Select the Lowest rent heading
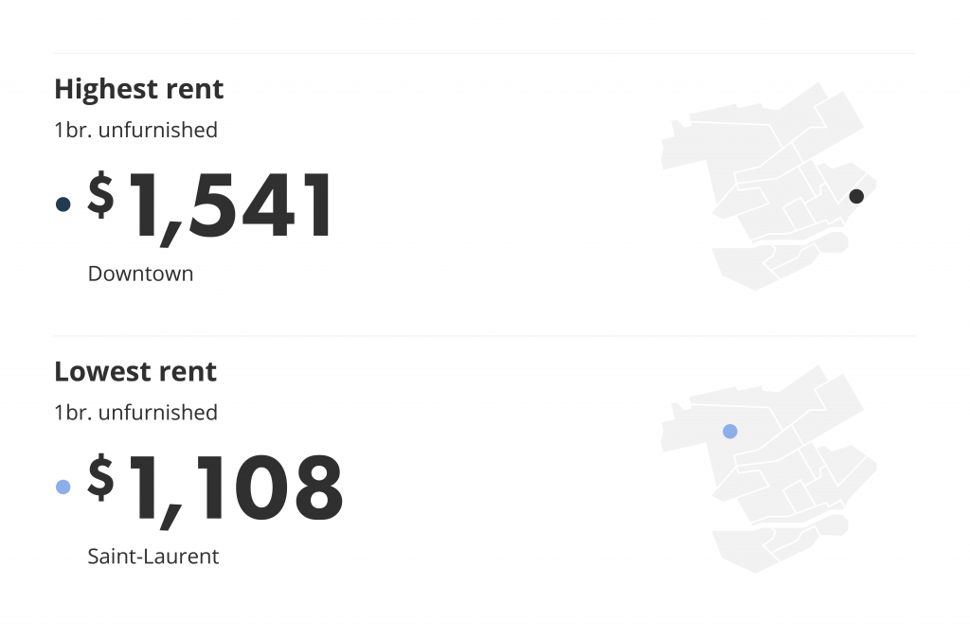The image size is (970, 638). tap(135, 372)
